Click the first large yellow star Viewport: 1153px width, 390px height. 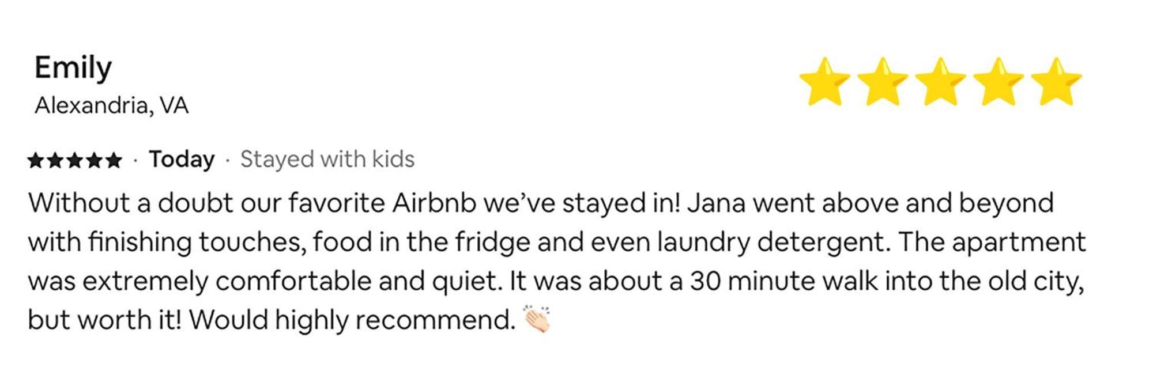(825, 81)
